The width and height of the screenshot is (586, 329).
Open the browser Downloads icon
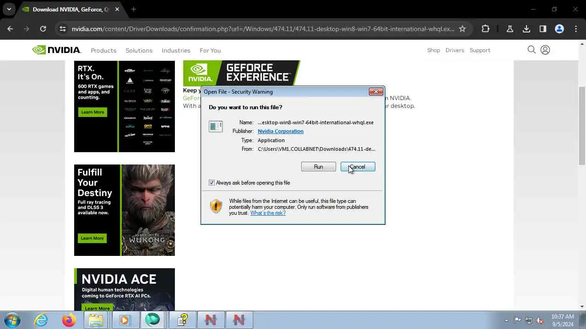(x=526, y=29)
